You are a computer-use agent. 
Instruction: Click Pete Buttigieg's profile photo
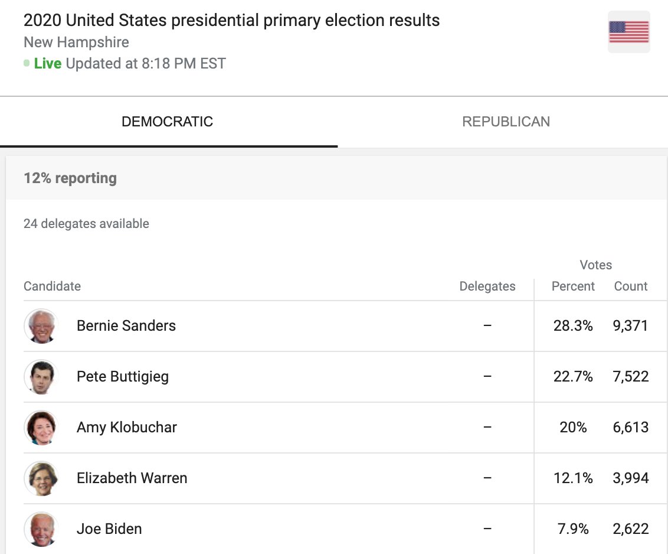41,377
